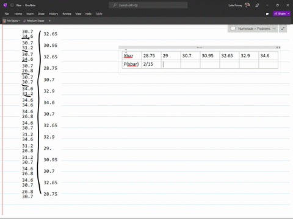This screenshot has width=293, height=219.
Task: Switch to the Draw tab
Action: [41, 14]
